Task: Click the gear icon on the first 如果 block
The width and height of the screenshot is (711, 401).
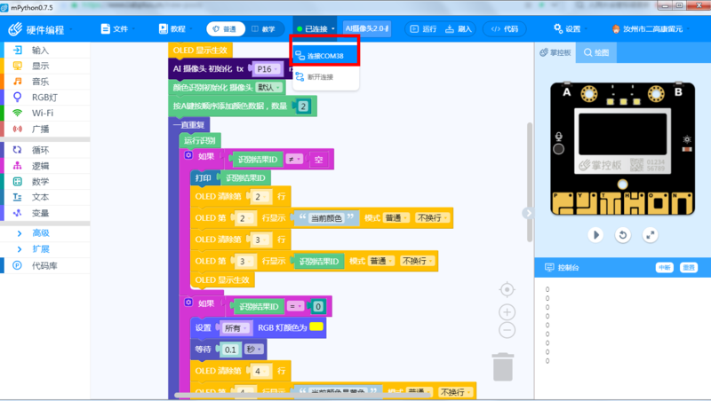Action: coord(188,155)
